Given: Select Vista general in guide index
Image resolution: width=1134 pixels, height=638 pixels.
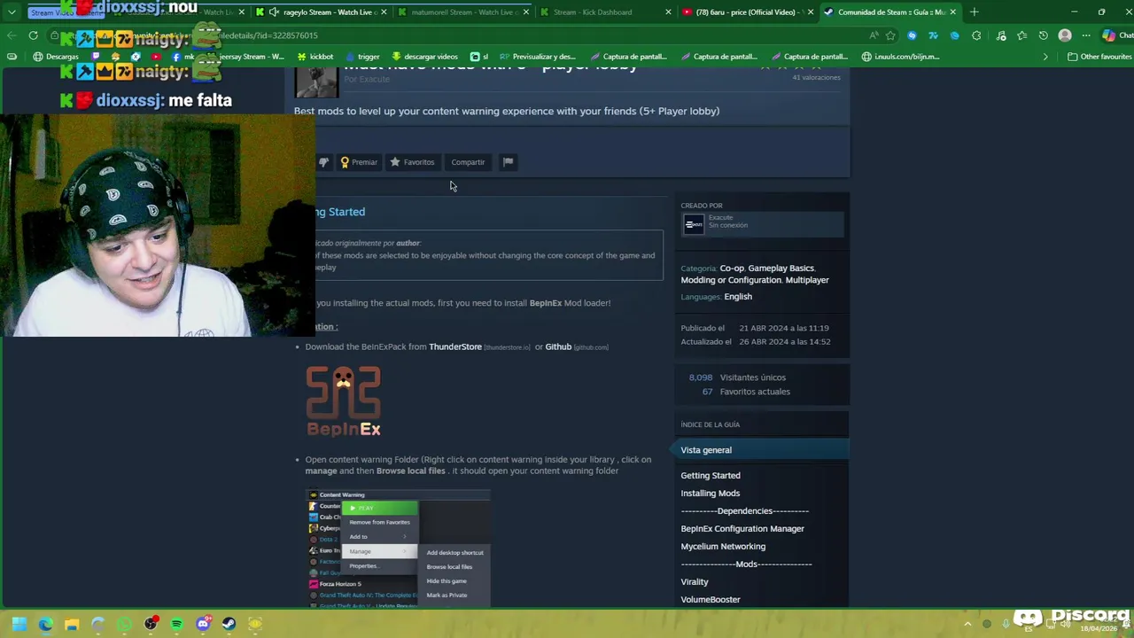Looking at the screenshot, I should pos(761,450).
